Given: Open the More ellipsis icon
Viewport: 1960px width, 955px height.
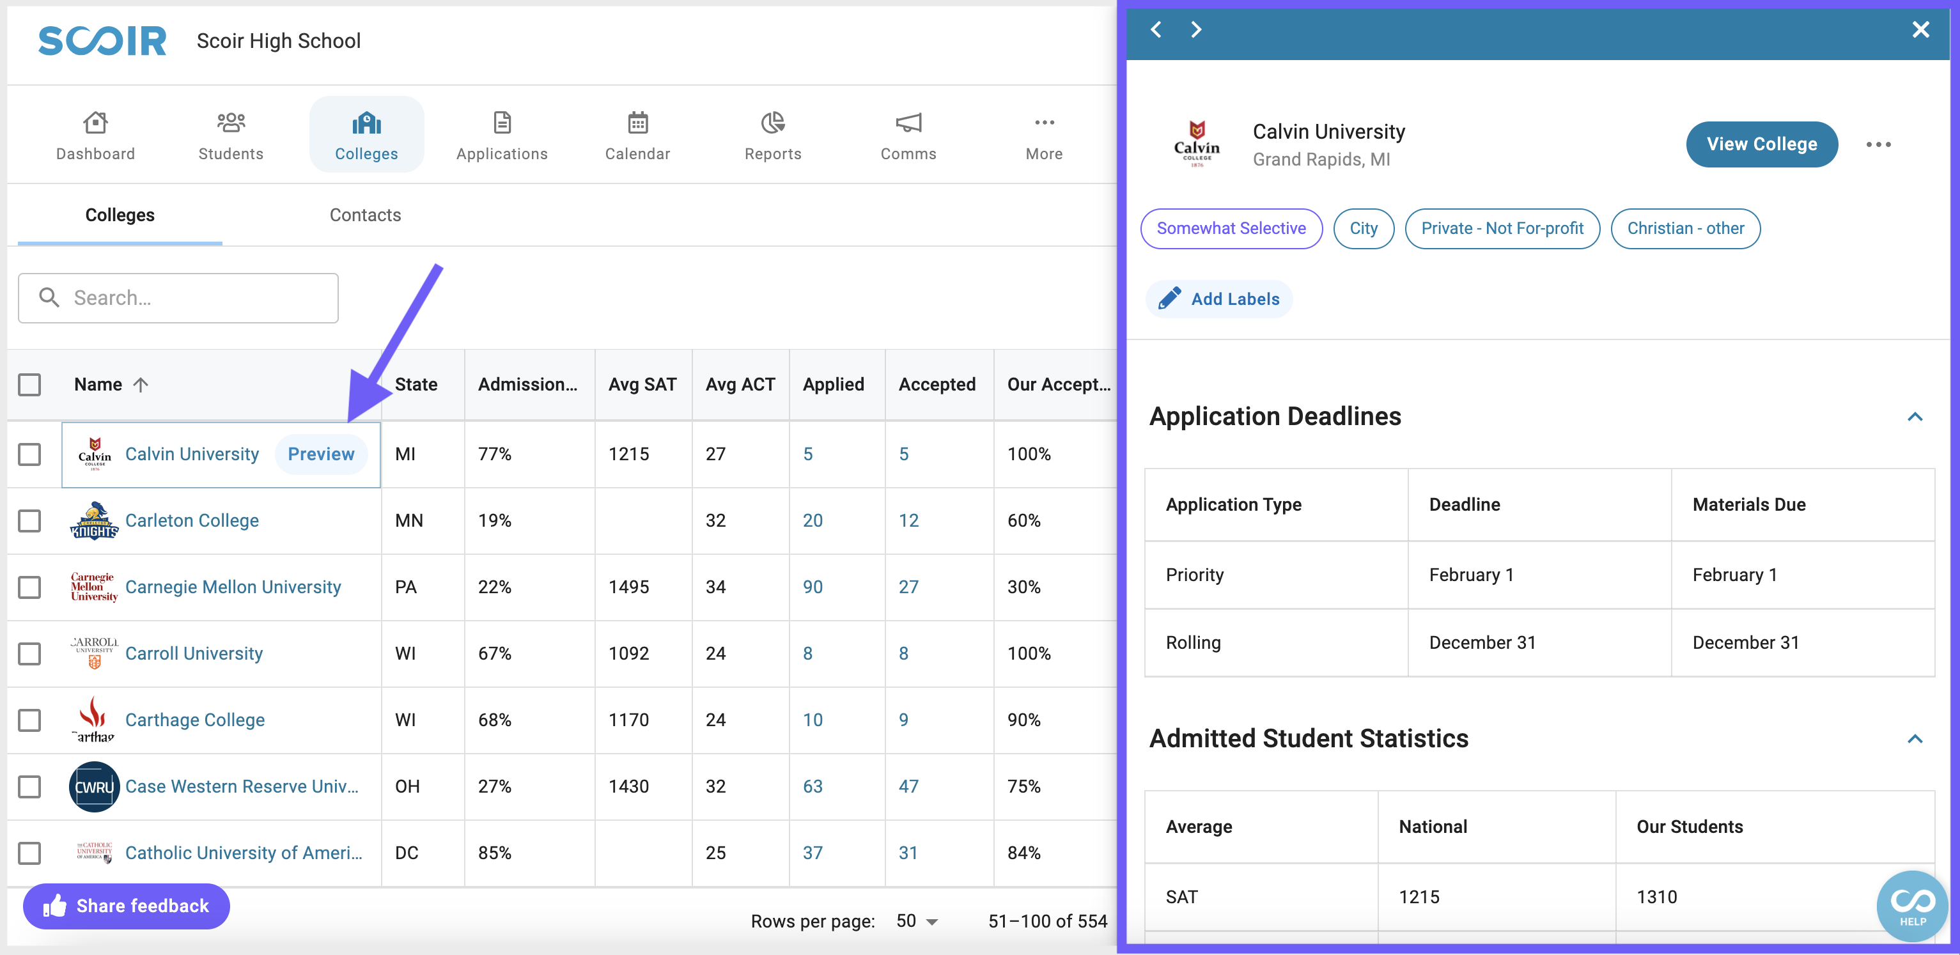Looking at the screenshot, I should click(1044, 123).
